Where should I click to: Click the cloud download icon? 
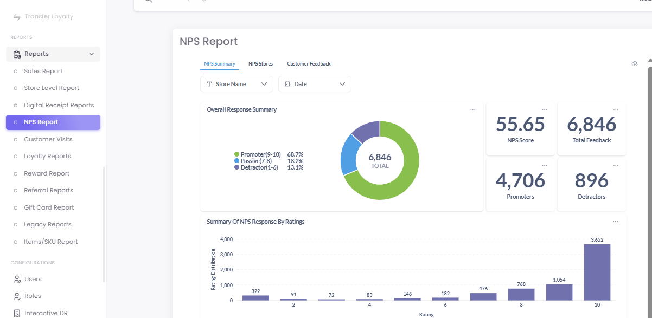tap(635, 64)
